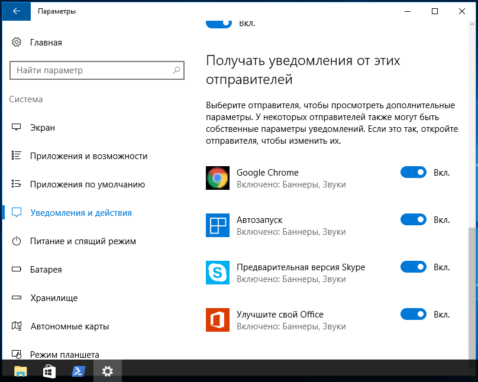The width and height of the screenshot is (478, 382).
Task: Toggle the partially visible switch at top
Action: [219, 24]
